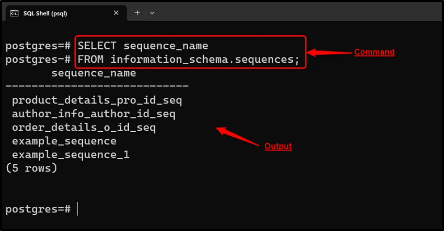Click the example_sequence_1 row

point(70,155)
